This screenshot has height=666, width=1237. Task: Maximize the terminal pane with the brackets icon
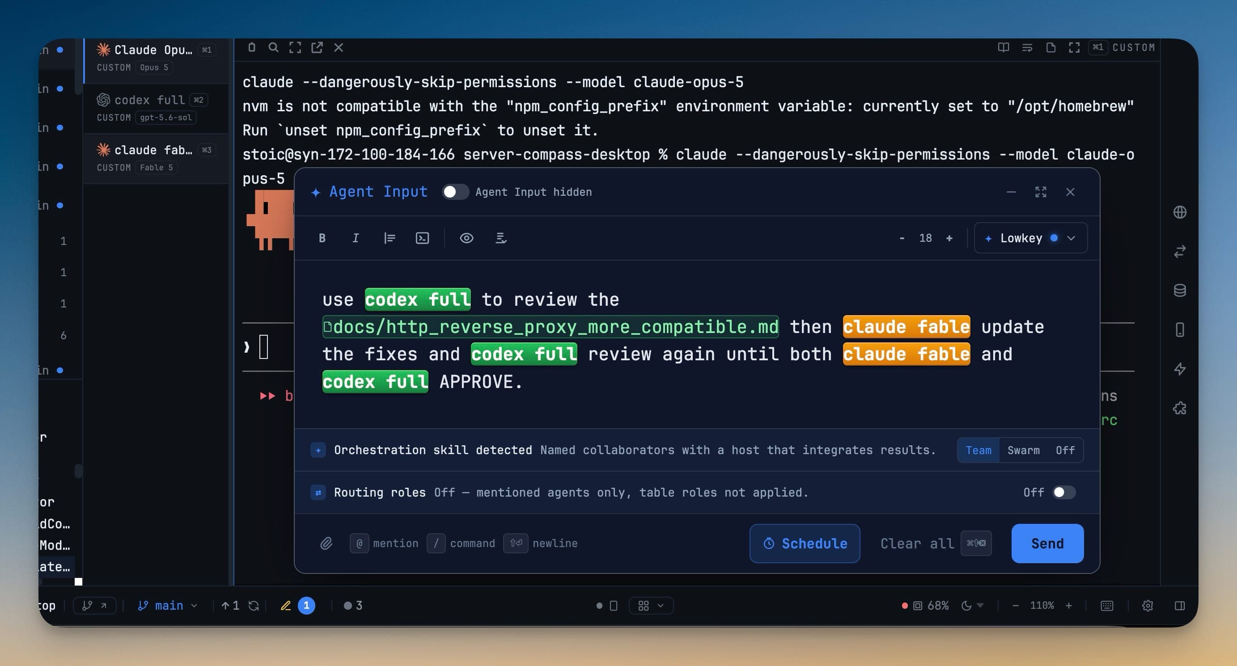tap(295, 47)
